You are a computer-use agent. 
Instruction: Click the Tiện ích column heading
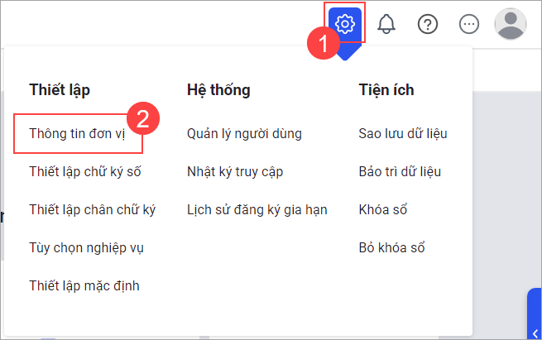coord(386,89)
